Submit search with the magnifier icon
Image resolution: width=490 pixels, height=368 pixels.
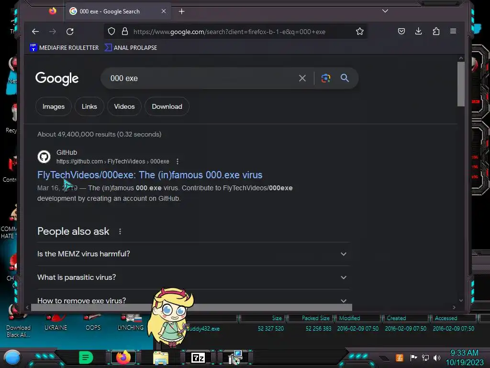coord(345,78)
